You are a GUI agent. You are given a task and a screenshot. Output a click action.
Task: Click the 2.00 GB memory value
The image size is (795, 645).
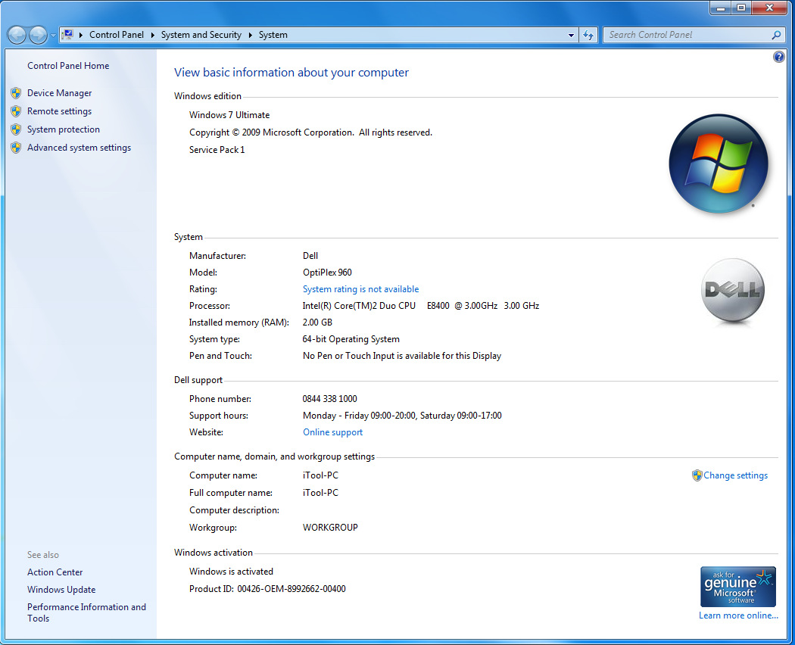[x=317, y=322]
